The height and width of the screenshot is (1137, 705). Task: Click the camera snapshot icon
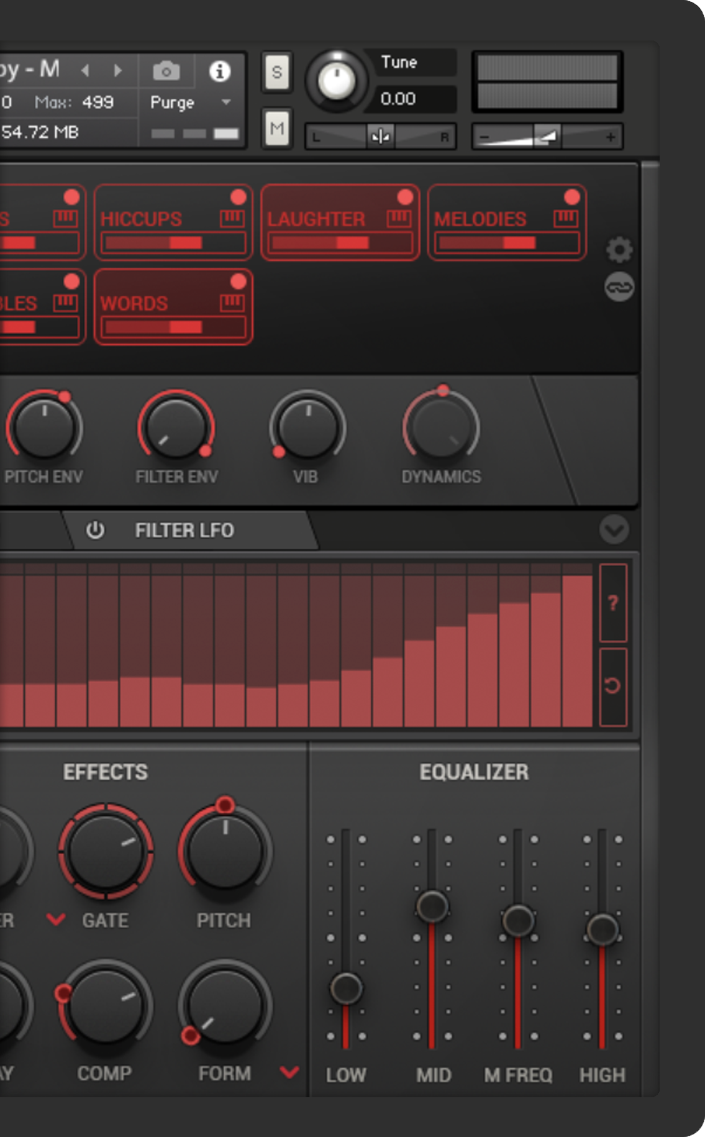pos(166,71)
